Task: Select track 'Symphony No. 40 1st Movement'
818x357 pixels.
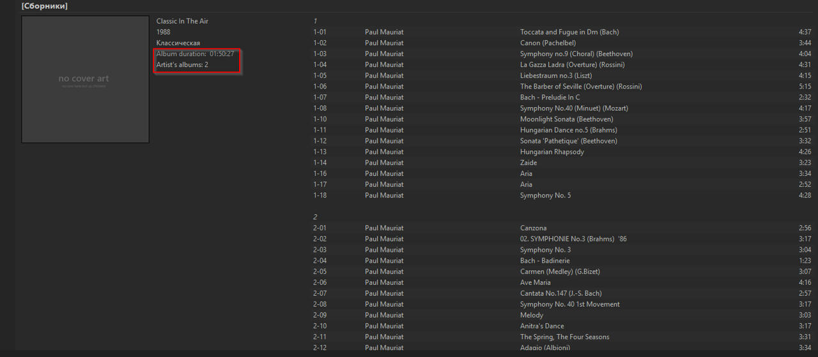Action: click(x=562, y=303)
